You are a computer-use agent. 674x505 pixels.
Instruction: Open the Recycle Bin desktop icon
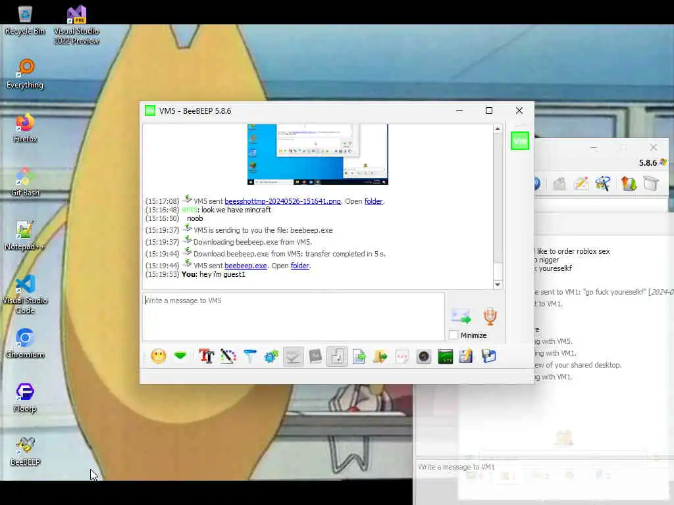25,20
